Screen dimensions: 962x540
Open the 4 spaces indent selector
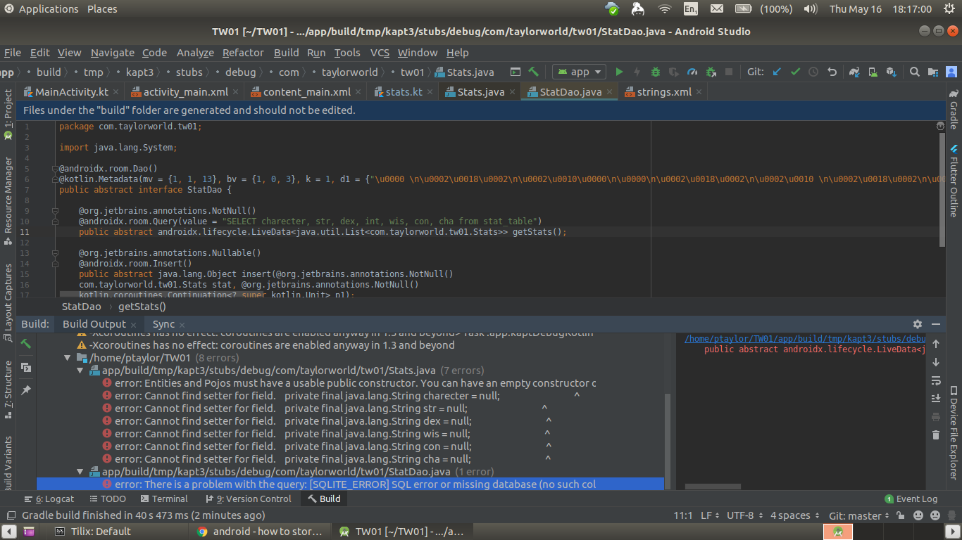click(x=794, y=515)
